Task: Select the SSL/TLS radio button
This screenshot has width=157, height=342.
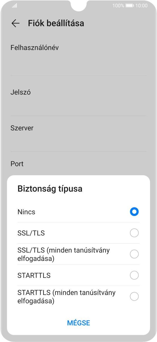Action: click(x=134, y=233)
